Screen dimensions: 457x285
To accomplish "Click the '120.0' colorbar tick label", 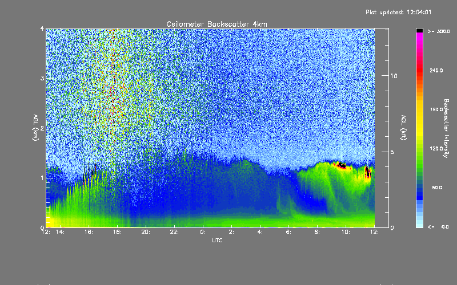I will pos(436,149).
